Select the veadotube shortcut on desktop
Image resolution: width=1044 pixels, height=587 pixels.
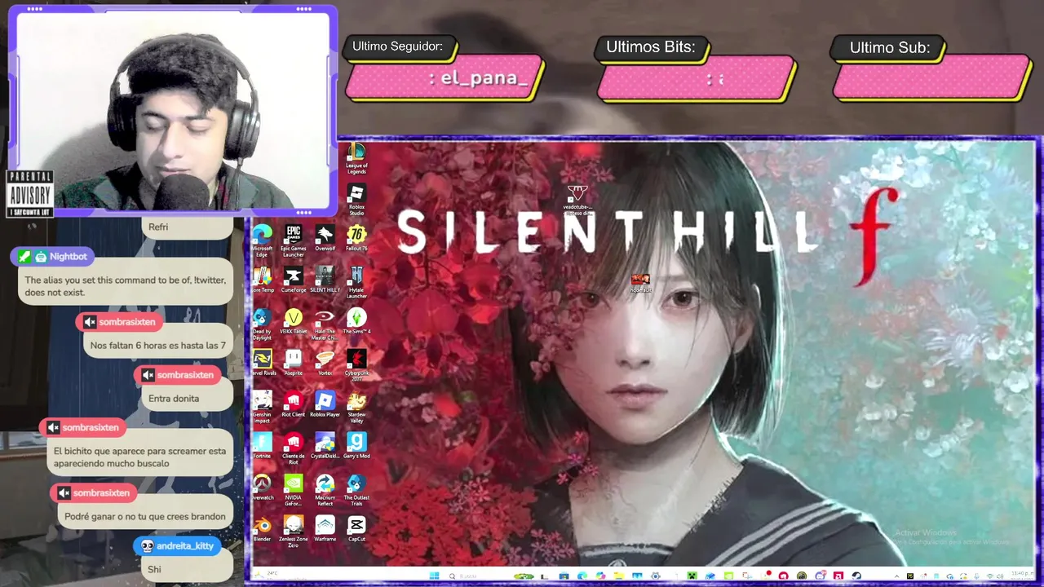pyautogui.click(x=577, y=200)
